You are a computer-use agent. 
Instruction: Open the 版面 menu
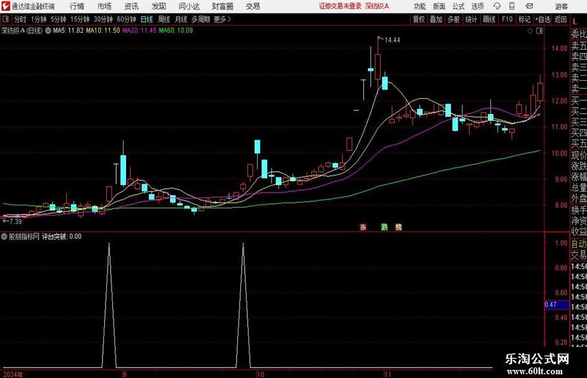coord(439,6)
